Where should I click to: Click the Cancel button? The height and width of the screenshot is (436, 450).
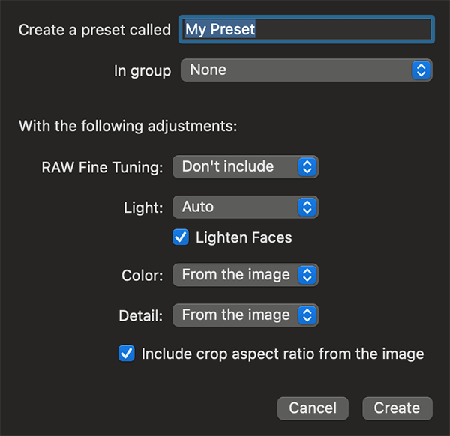pos(313,408)
